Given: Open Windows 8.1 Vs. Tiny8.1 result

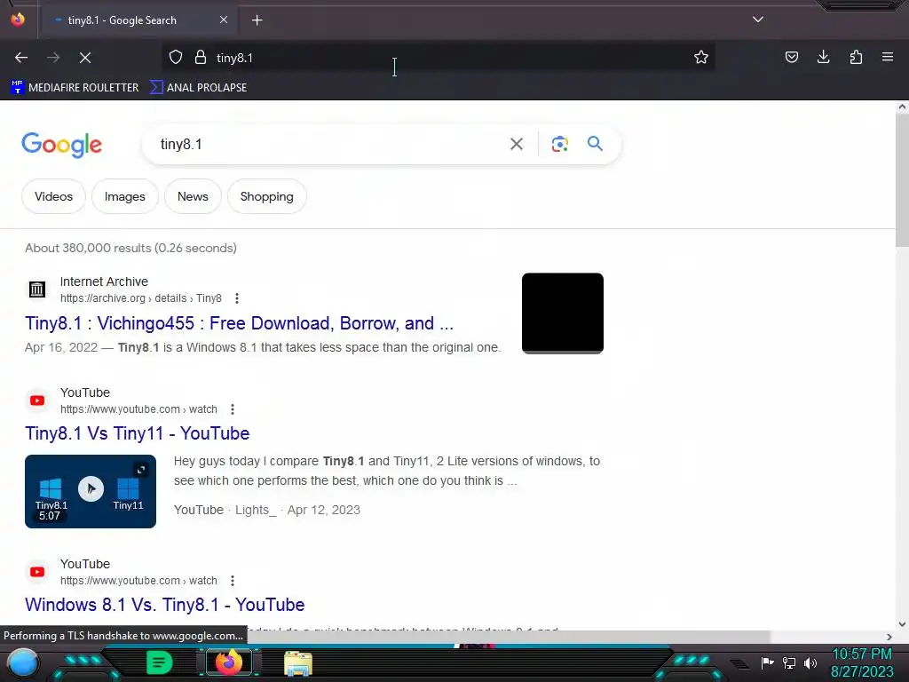Looking at the screenshot, I should (164, 605).
